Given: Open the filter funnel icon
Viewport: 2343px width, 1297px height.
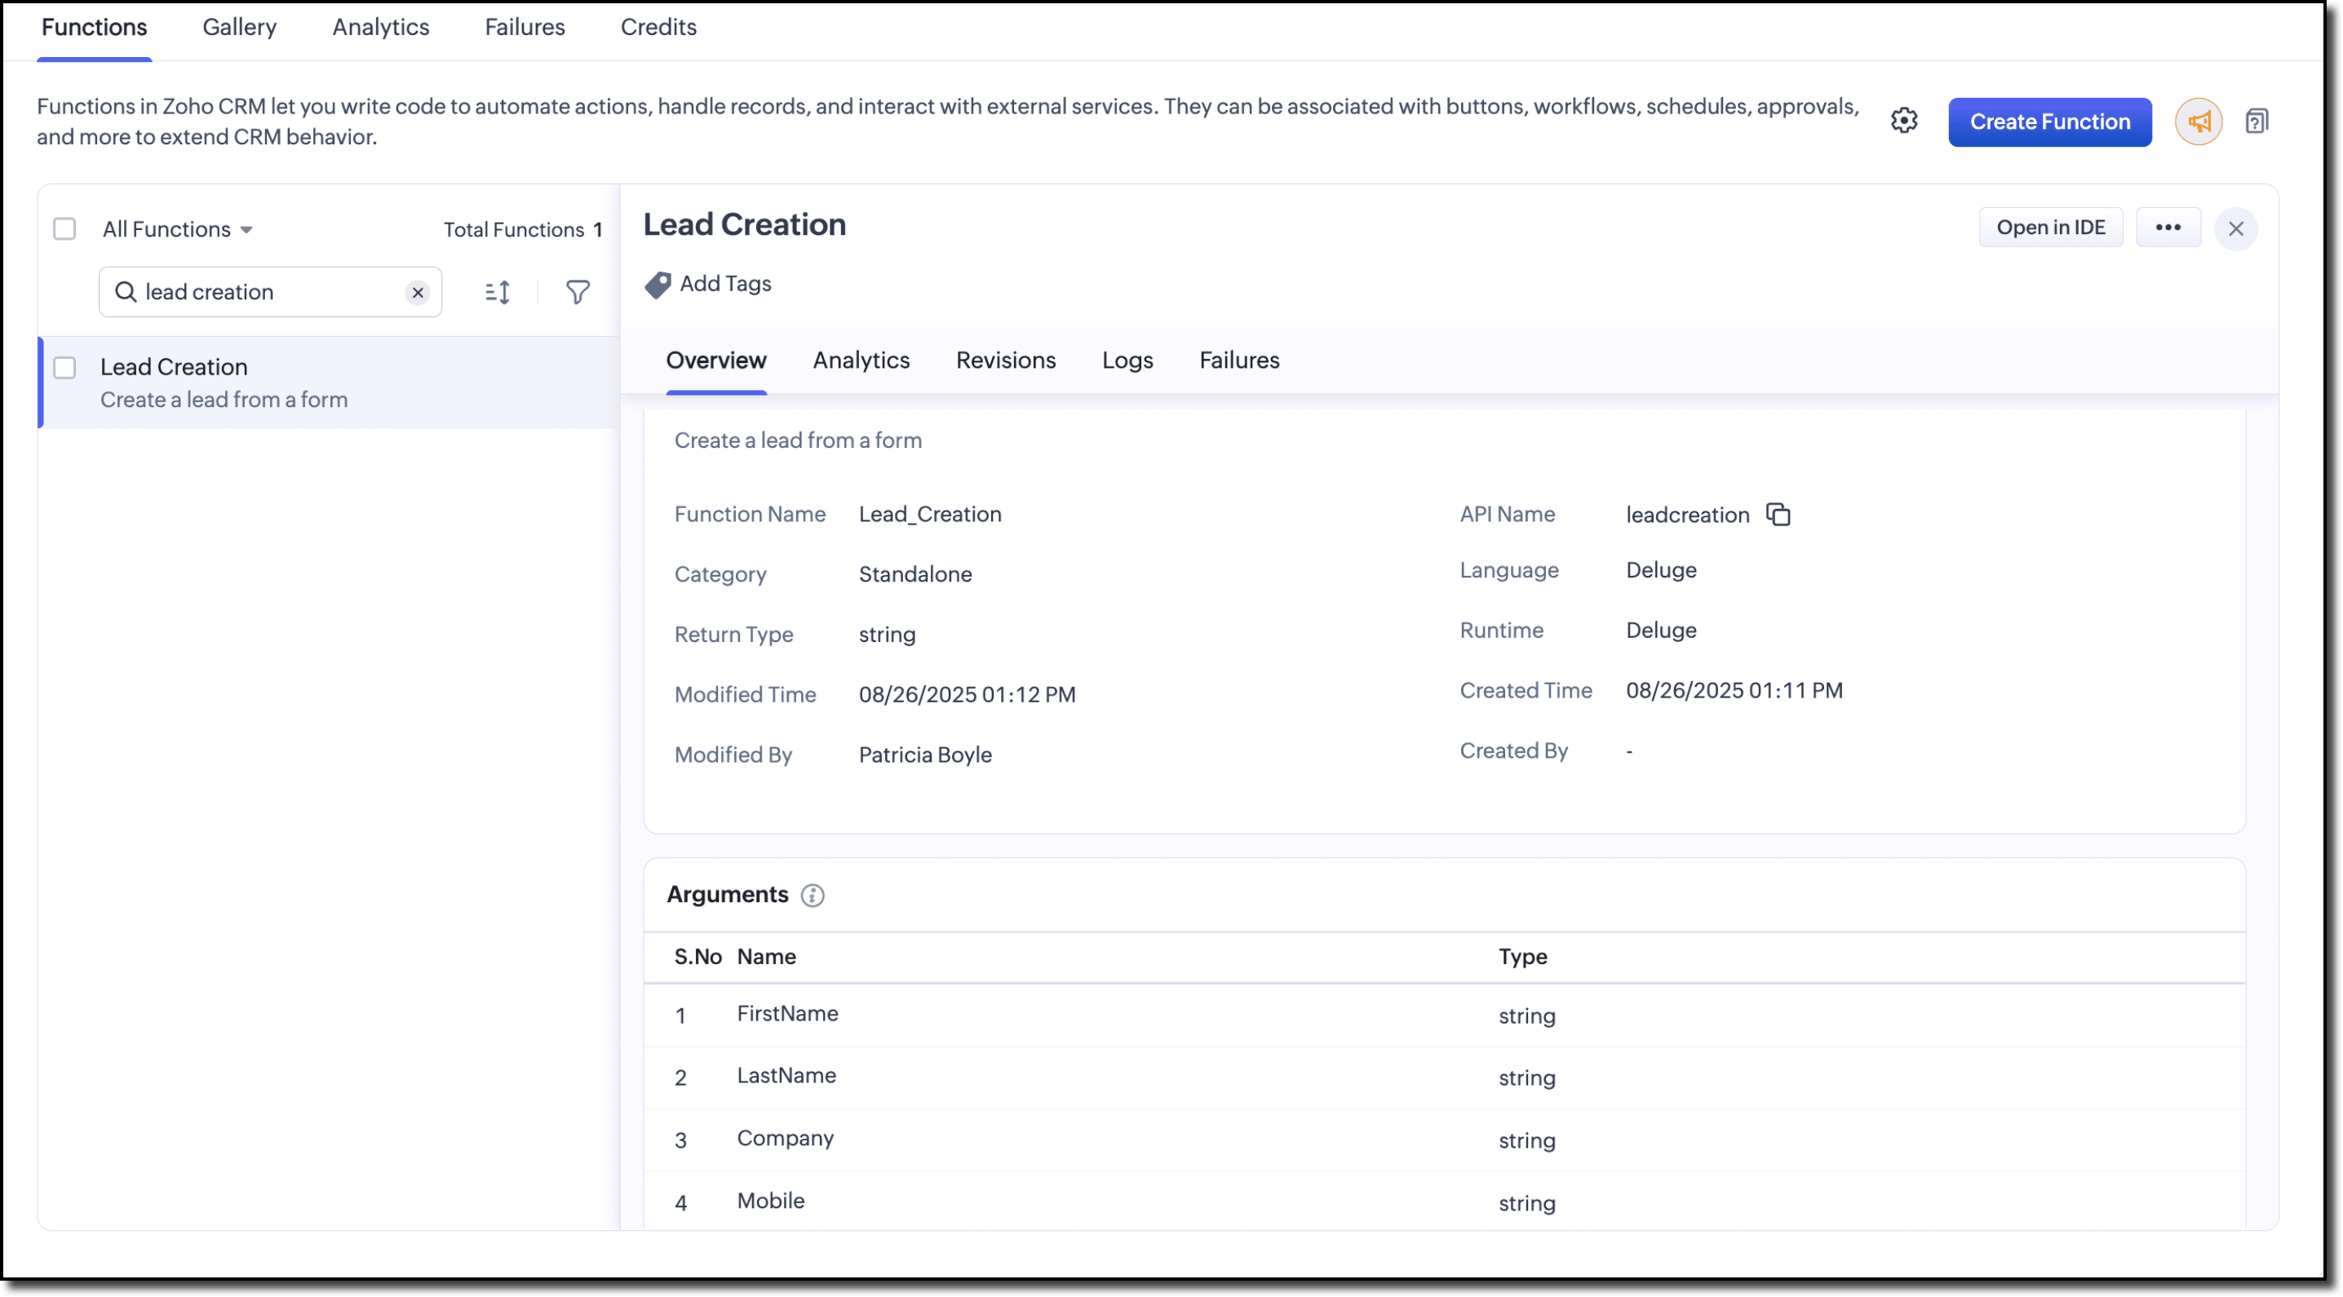Looking at the screenshot, I should (x=578, y=292).
